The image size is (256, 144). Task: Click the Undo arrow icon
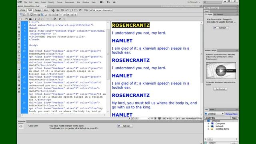coord(60,19)
